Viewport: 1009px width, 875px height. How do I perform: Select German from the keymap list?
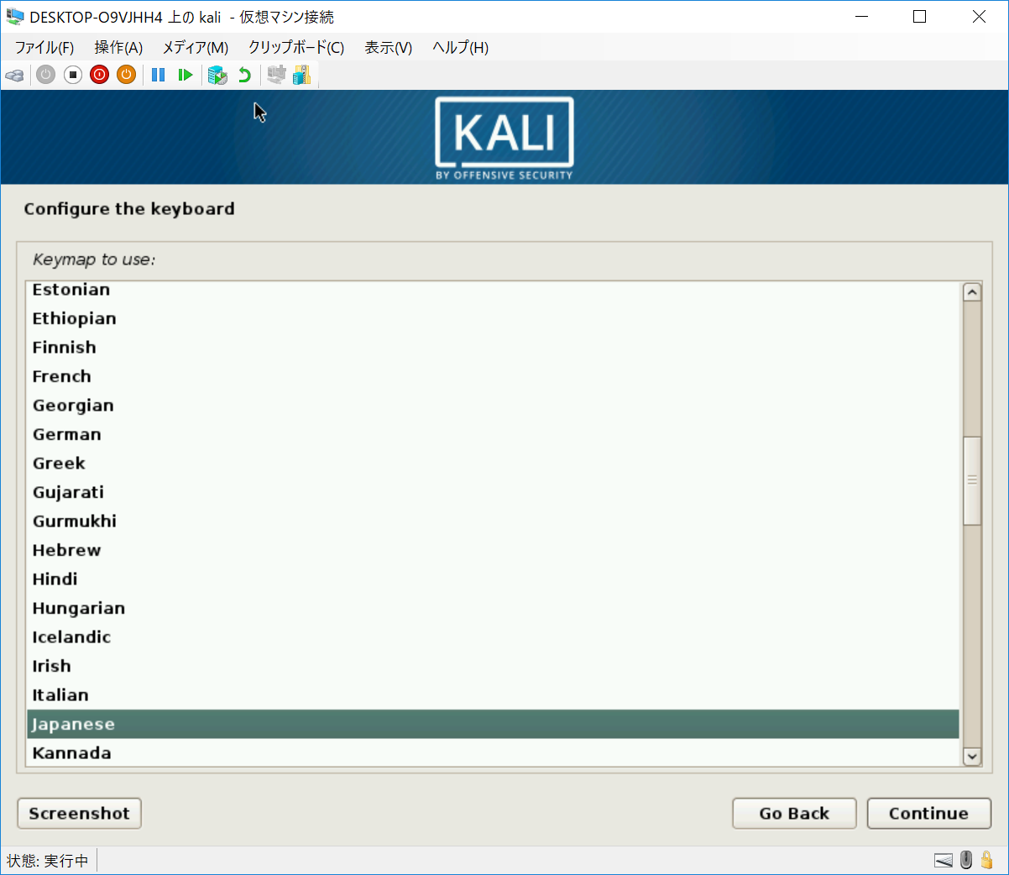click(67, 435)
